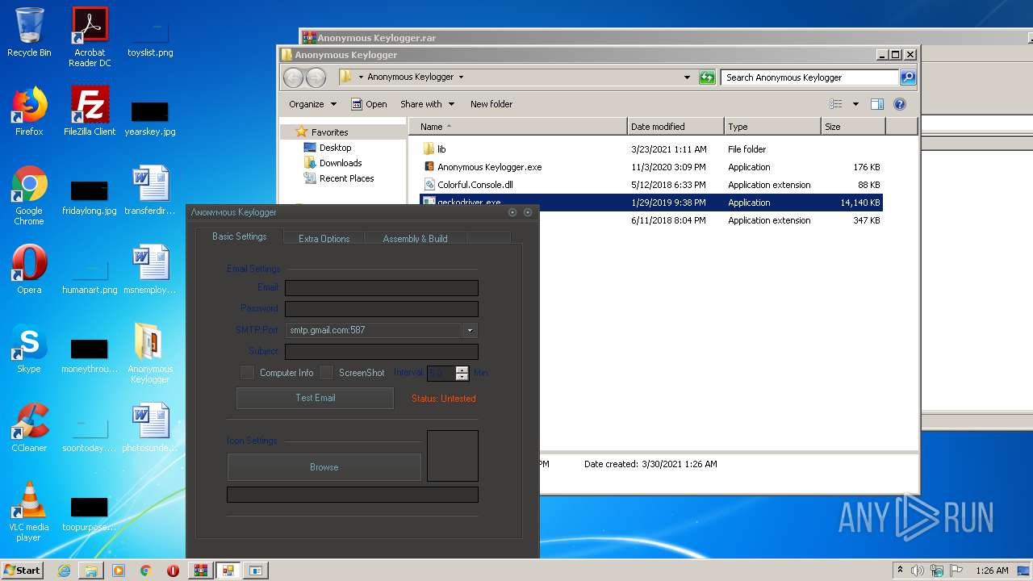Viewport: 1033px width, 581px height.
Task: Adjust the Interval minutes spinner
Action: tap(462, 373)
